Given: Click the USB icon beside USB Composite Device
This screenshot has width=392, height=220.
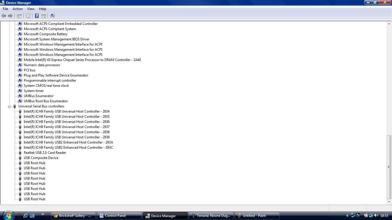Looking at the screenshot, I should coord(20,158).
